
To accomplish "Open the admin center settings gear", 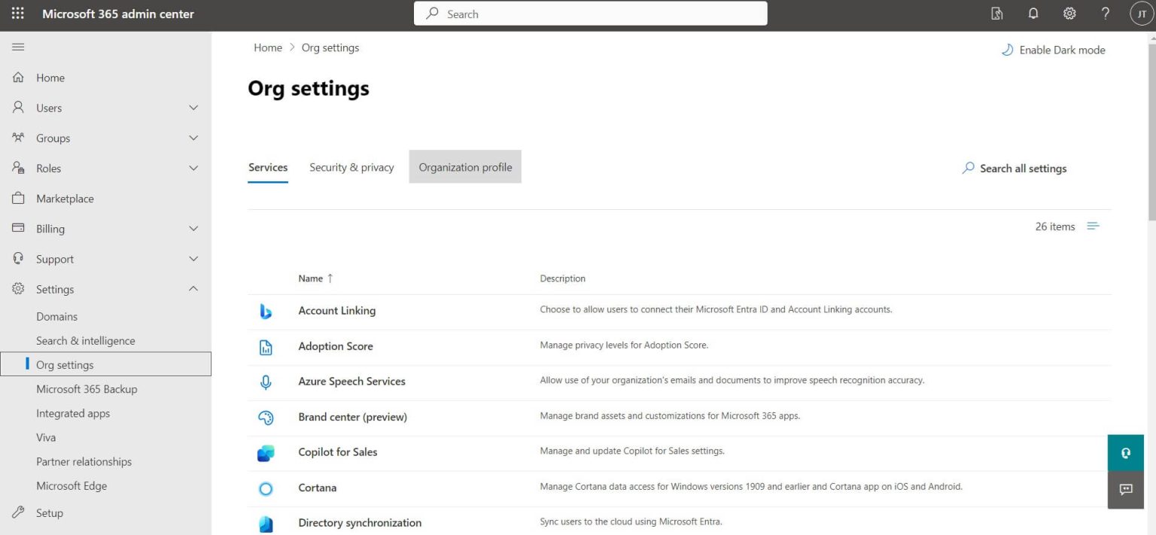I will (x=1069, y=13).
